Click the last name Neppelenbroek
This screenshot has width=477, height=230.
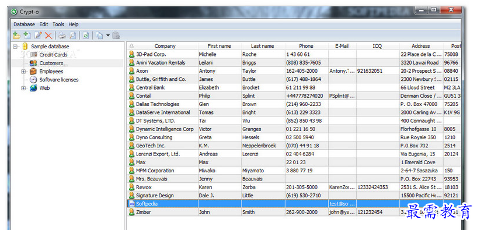pos(259,146)
